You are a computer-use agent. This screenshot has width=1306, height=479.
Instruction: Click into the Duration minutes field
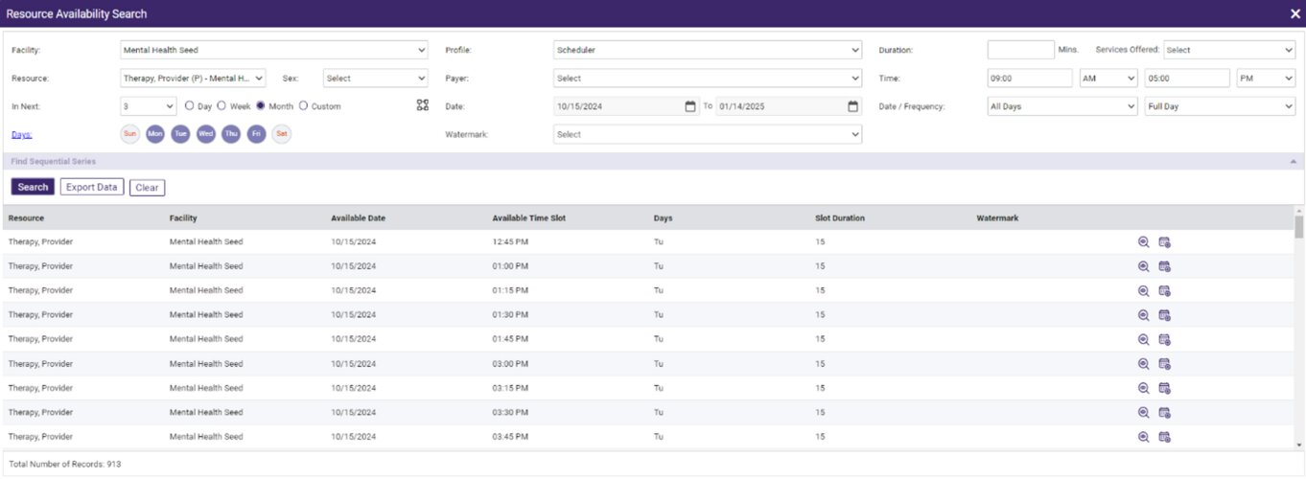tap(1020, 50)
